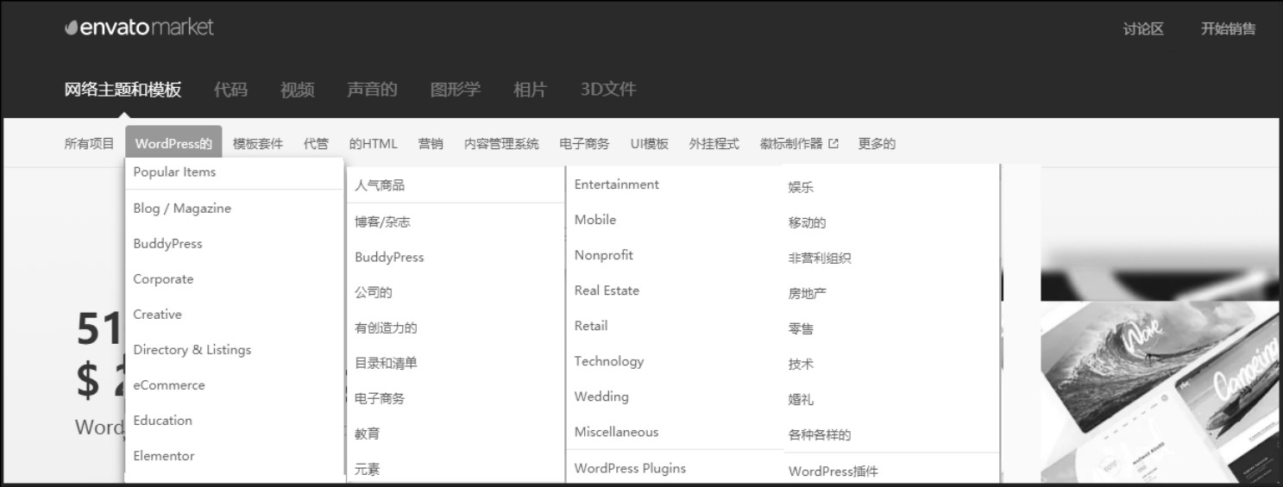Switch to the 代码 category
Screen dimensions: 1283x487
coord(230,90)
